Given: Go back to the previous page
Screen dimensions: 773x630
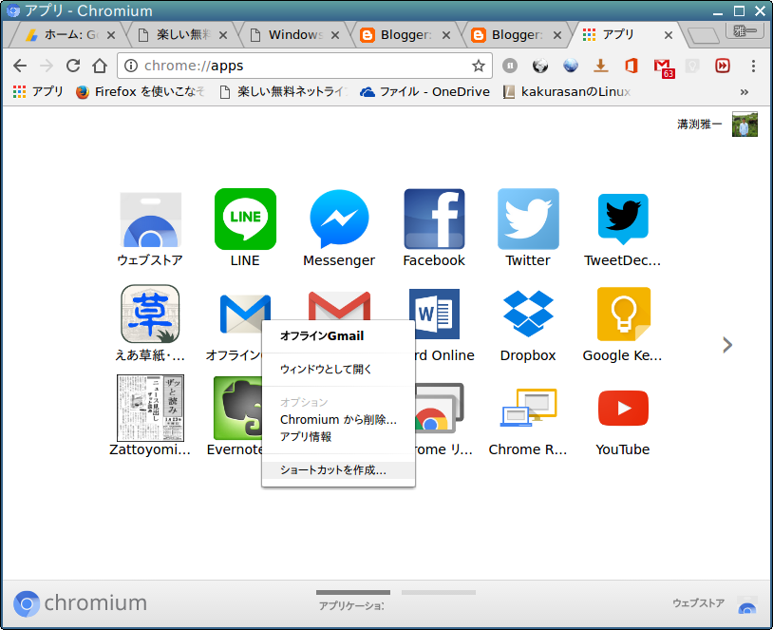Looking at the screenshot, I should (20, 66).
